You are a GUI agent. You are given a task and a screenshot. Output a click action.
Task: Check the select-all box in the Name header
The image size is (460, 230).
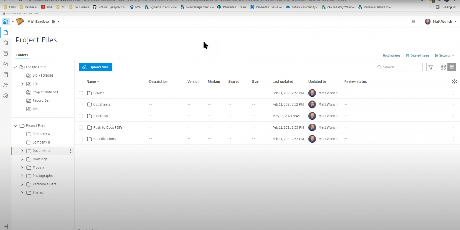click(x=81, y=81)
